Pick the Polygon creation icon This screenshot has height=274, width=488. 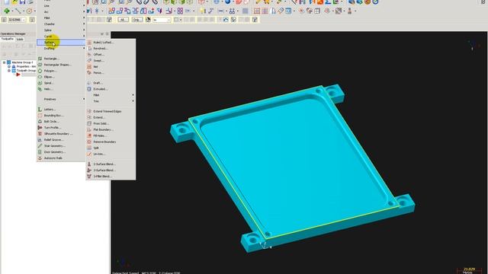coord(40,71)
